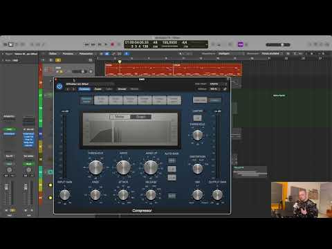Set Auto Gain to 0 dB
Screen dimensions: 332x249
(x=172, y=169)
